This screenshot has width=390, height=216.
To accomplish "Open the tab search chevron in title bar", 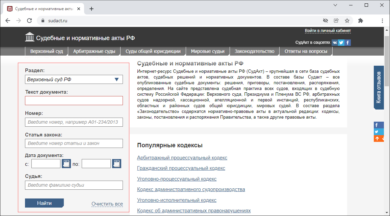I will click(x=335, y=5).
